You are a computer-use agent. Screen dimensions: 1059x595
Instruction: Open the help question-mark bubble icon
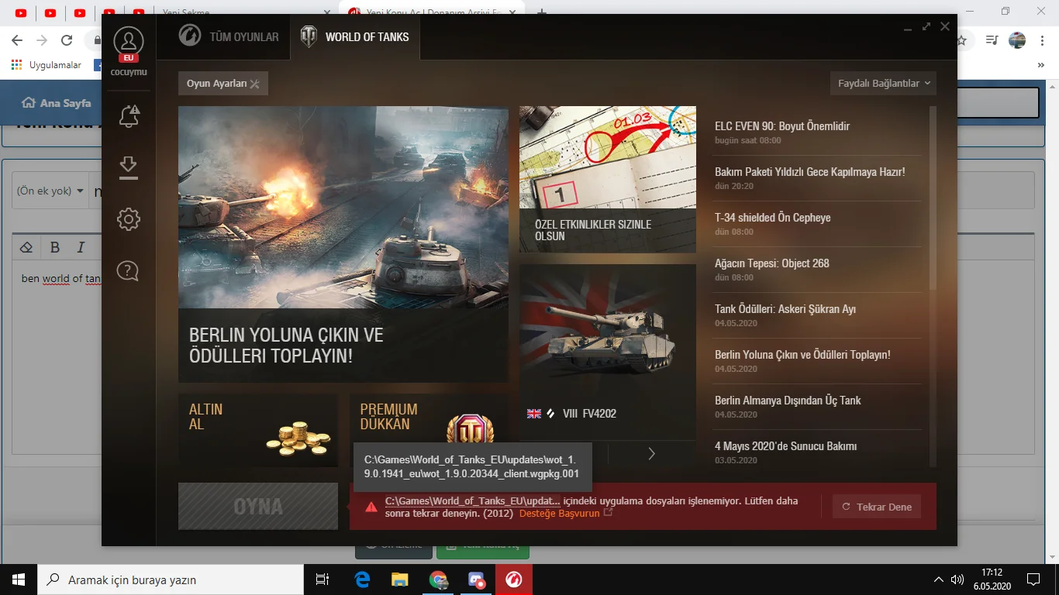pyautogui.click(x=128, y=270)
